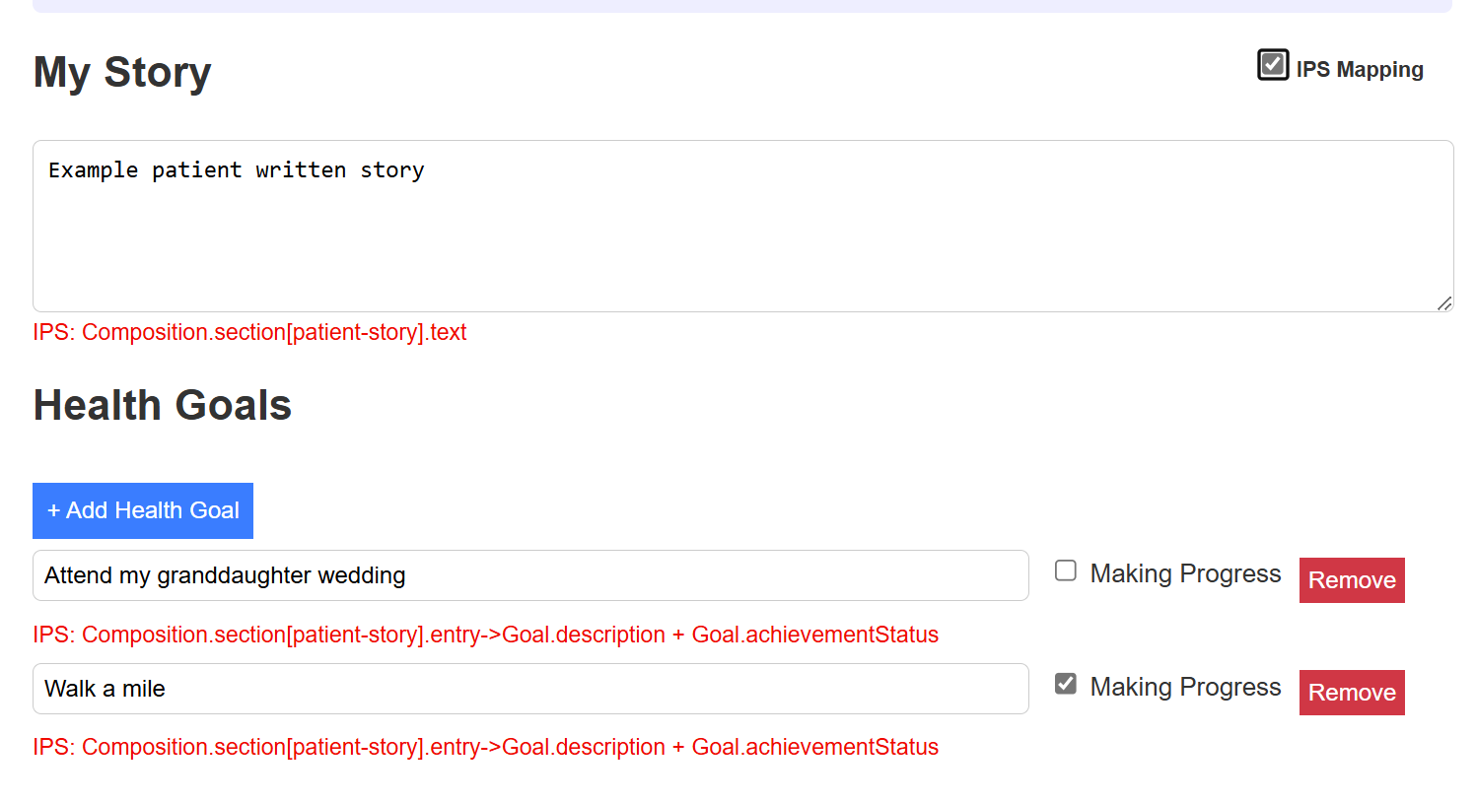Screen dimensions: 1476x803
Task: Edit the 'Attend my granddaughter wedding' goal field
Action: tap(530, 575)
